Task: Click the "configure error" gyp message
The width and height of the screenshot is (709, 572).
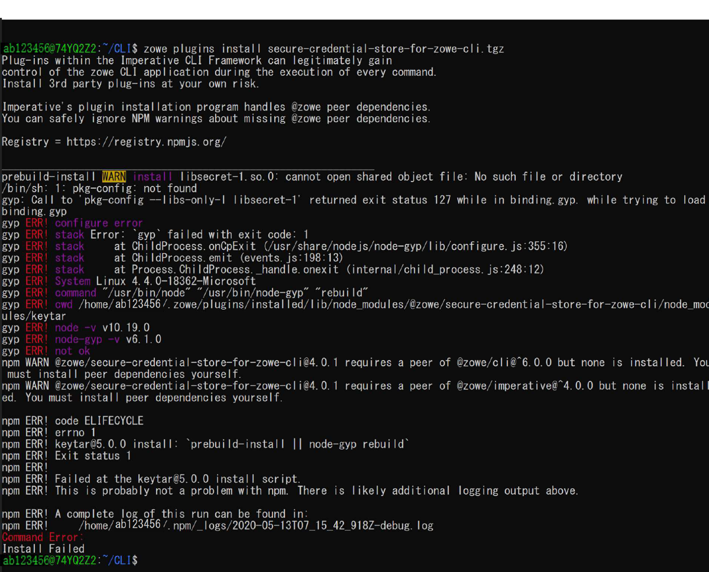Action: 99,223
